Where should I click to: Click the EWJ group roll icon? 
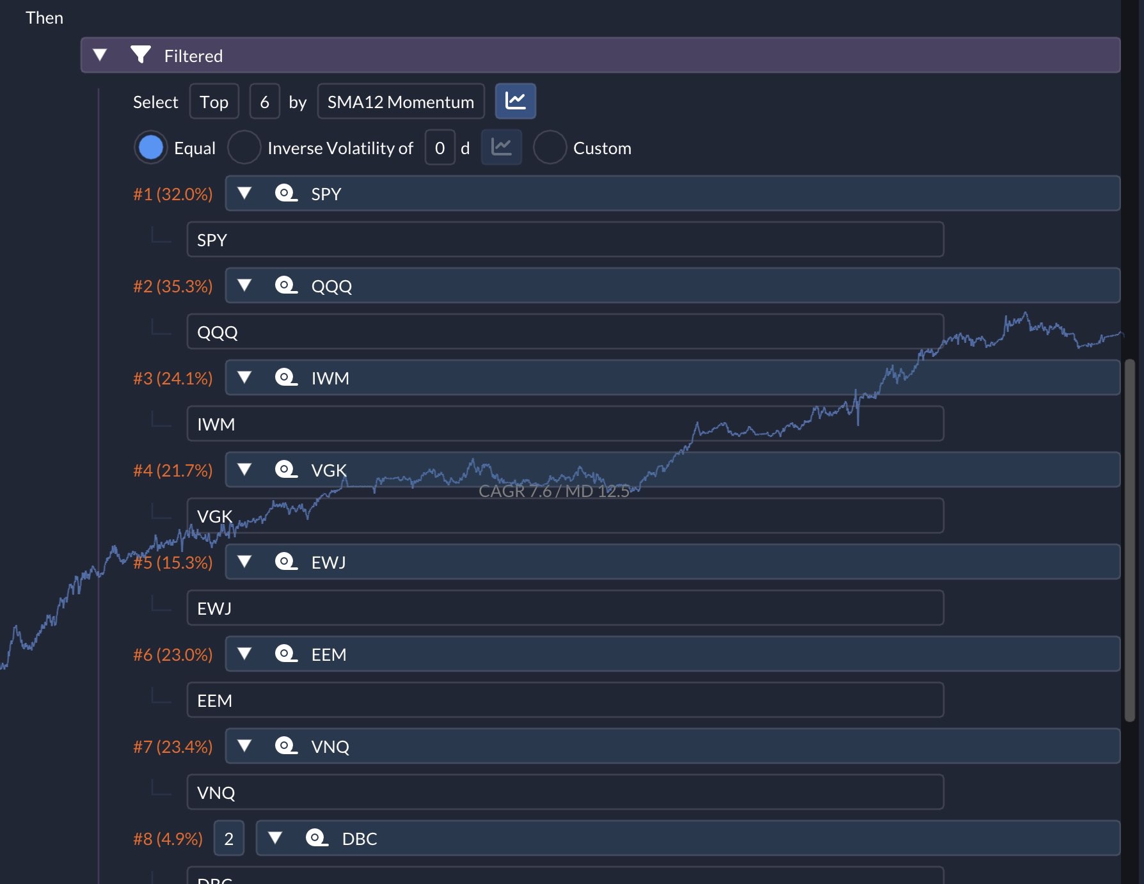(x=286, y=562)
